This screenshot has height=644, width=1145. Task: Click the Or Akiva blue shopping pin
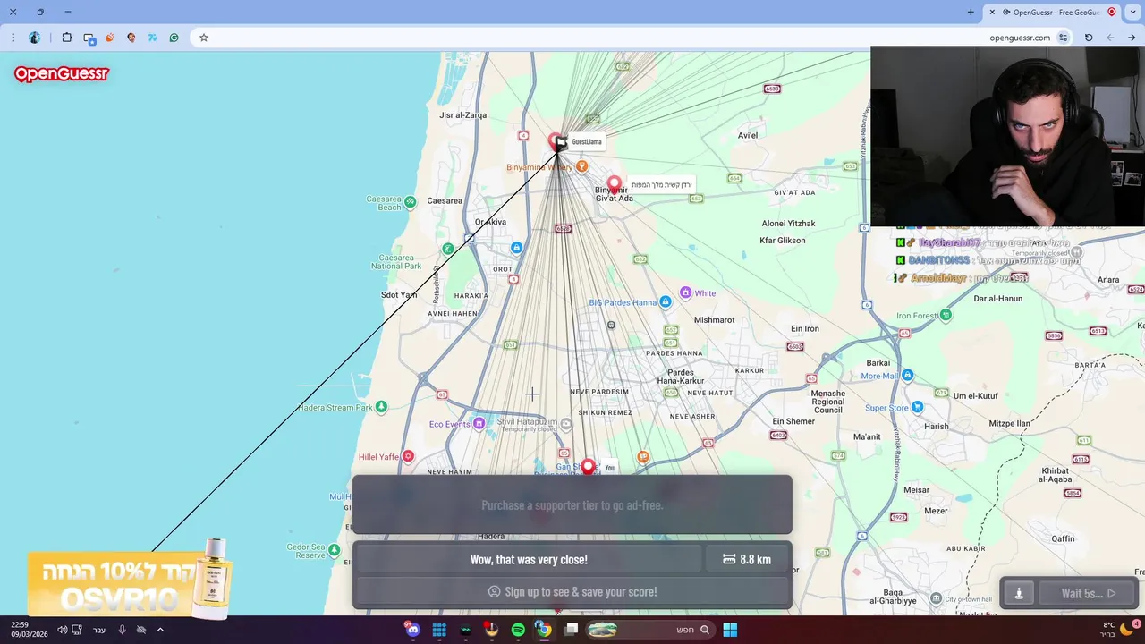pyautogui.click(x=516, y=248)
